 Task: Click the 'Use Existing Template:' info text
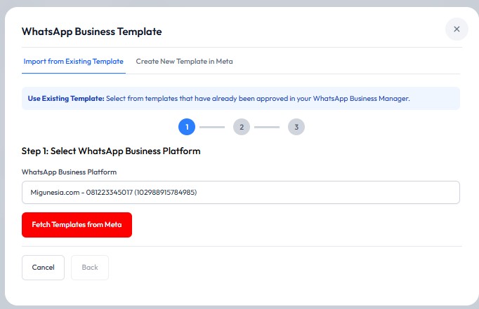coord(66,98)
